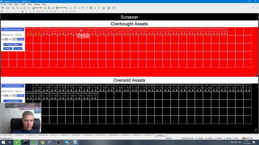
Task: Select the vertical line drawing tool
Action: 11,12
